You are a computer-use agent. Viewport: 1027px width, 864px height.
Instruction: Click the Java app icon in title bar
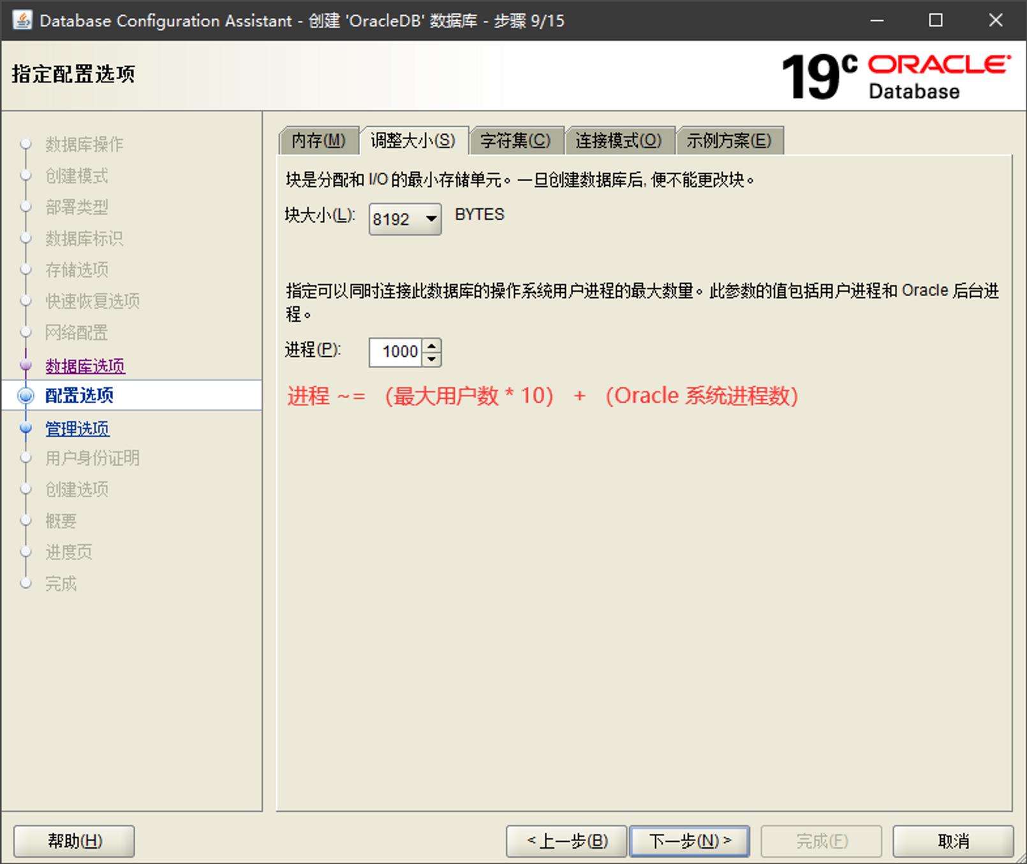click(x=22, y=20)
